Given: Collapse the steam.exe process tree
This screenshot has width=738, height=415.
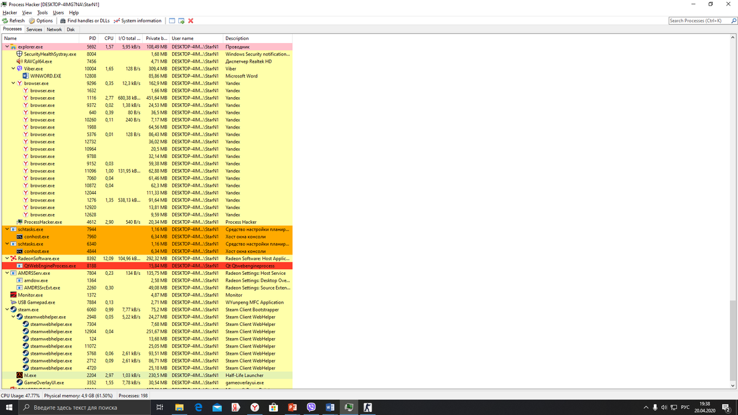Looking at the screenshot, I should click(x=7, y=310).
